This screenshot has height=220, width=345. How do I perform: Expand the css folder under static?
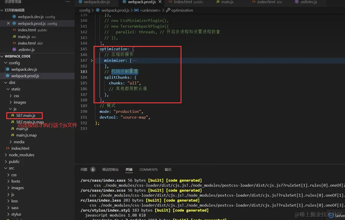click(10, 96)
